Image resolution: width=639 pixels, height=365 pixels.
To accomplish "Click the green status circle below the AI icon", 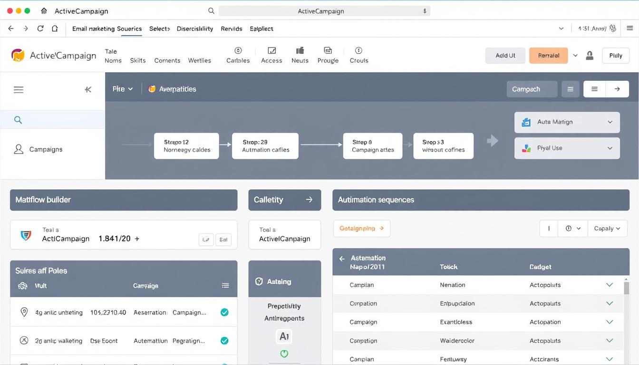I will click(x=284, y=353).
